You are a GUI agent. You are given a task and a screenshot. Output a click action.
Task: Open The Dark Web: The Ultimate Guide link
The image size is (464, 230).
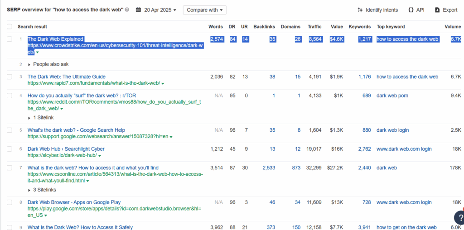click(x=67, y=77)
